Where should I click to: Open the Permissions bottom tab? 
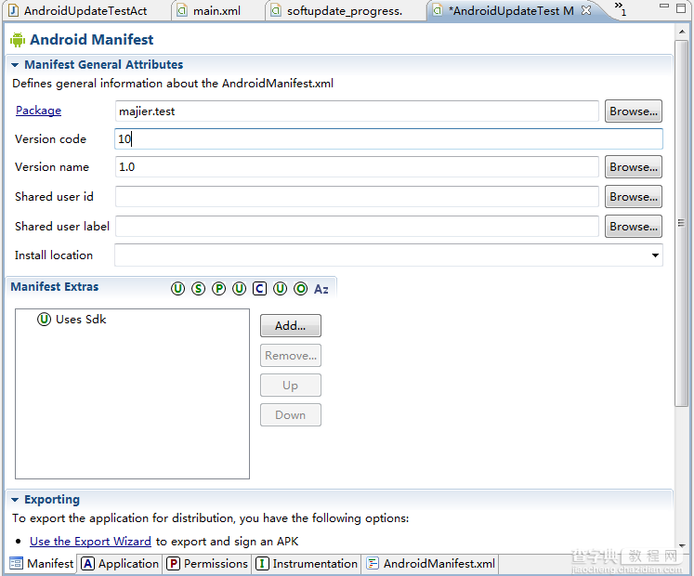[x=207, y=564]
